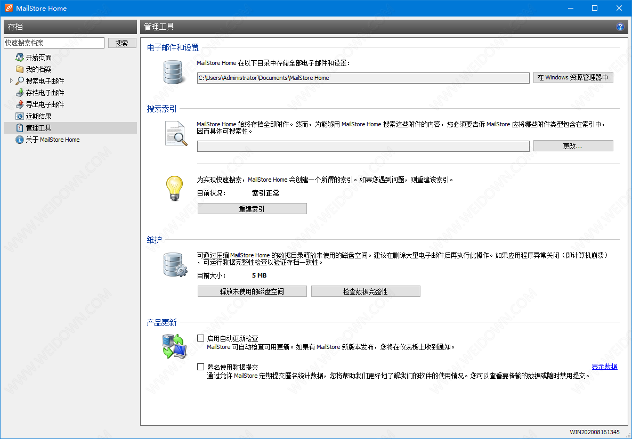
Task: Select 近期结果 in the sidebar
Action: click(x=39, y=116)
